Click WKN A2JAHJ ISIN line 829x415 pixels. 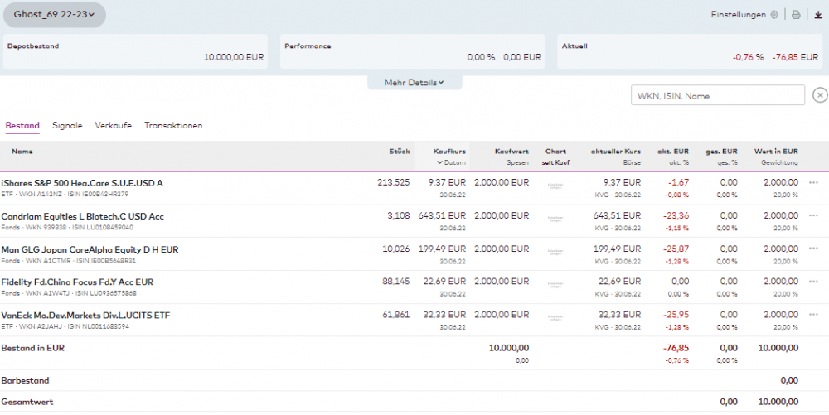pyautogui.click(x=65, y=327)
